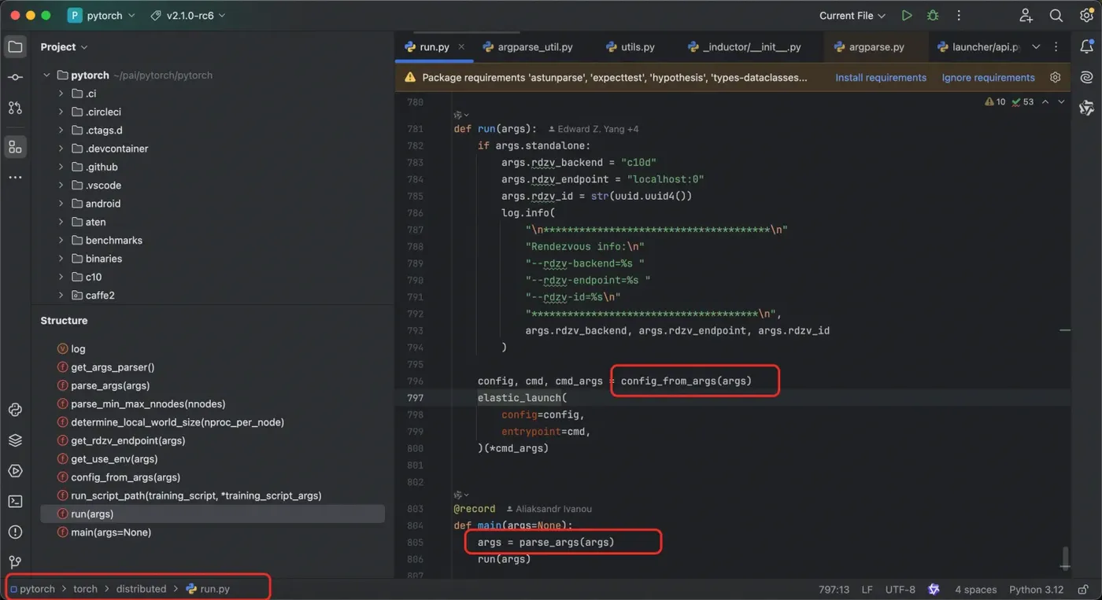Screen dimensions: 1102x600
Task: Close the run.py tab
Action: (x=461, y=47)
